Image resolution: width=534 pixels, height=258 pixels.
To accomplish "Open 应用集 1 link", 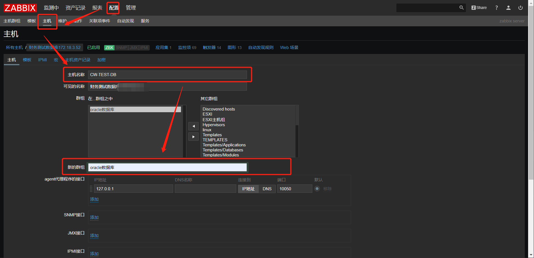I will click(x=163, y=48).
